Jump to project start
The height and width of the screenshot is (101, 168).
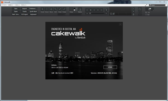[87, 14]
